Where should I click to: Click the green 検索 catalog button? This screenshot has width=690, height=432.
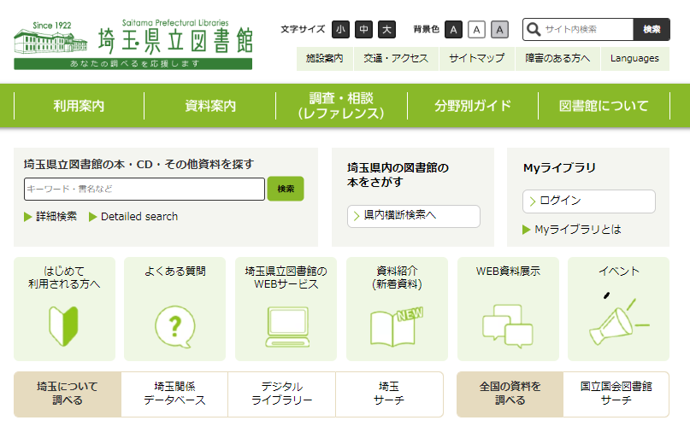coord(286,189)
